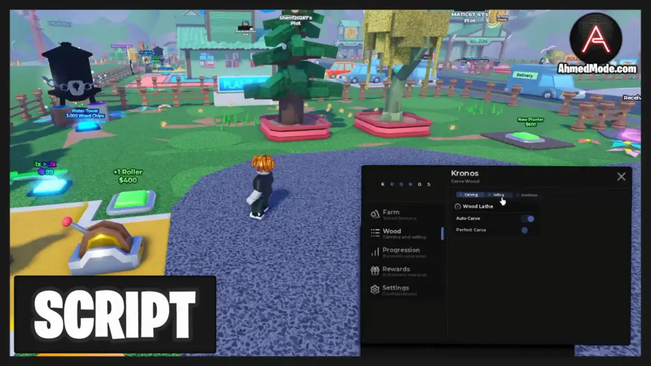Select the Wood carving and selling menu
Viewport: 651px width, 366px height.
point(405,234)
